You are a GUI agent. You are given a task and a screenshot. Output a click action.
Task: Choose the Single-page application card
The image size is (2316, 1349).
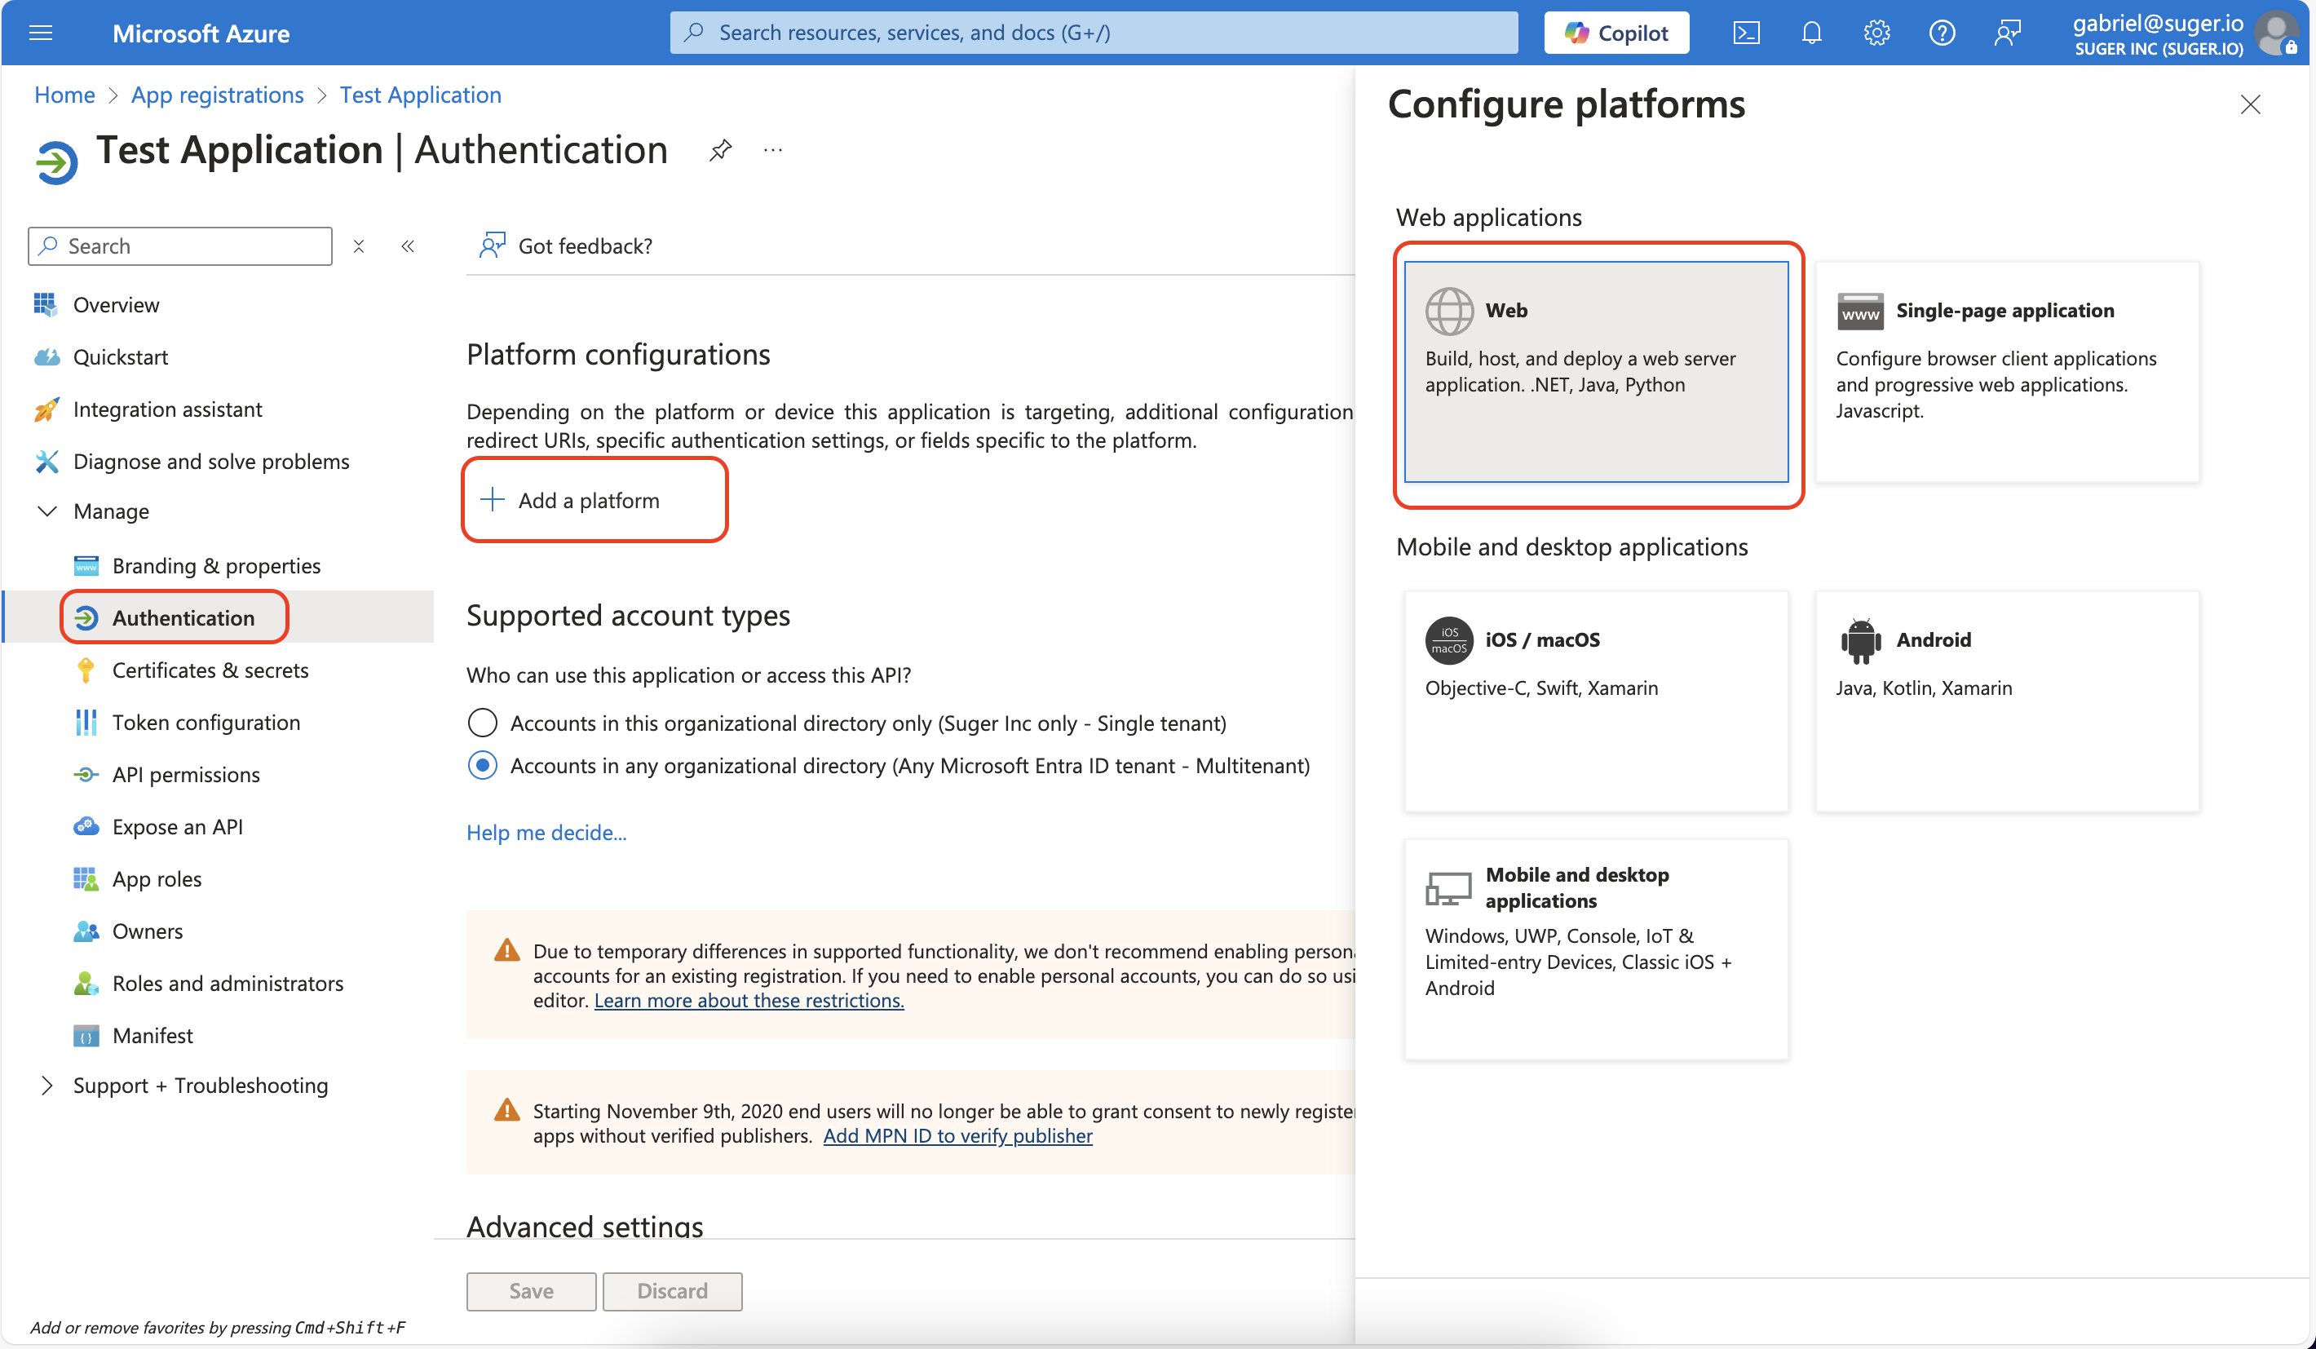coord(2007,372)
